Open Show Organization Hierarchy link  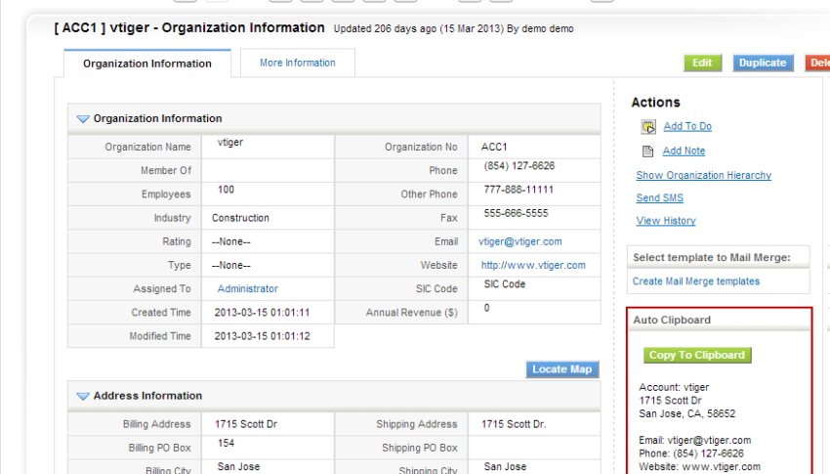[x=703, y=175]
